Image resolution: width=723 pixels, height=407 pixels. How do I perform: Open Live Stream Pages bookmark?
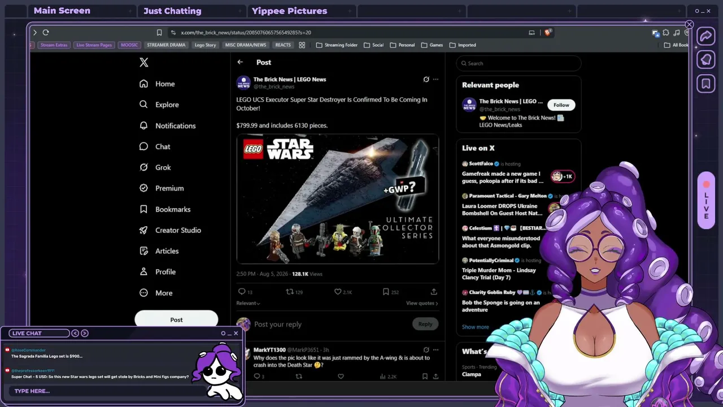tap(94, 45)
